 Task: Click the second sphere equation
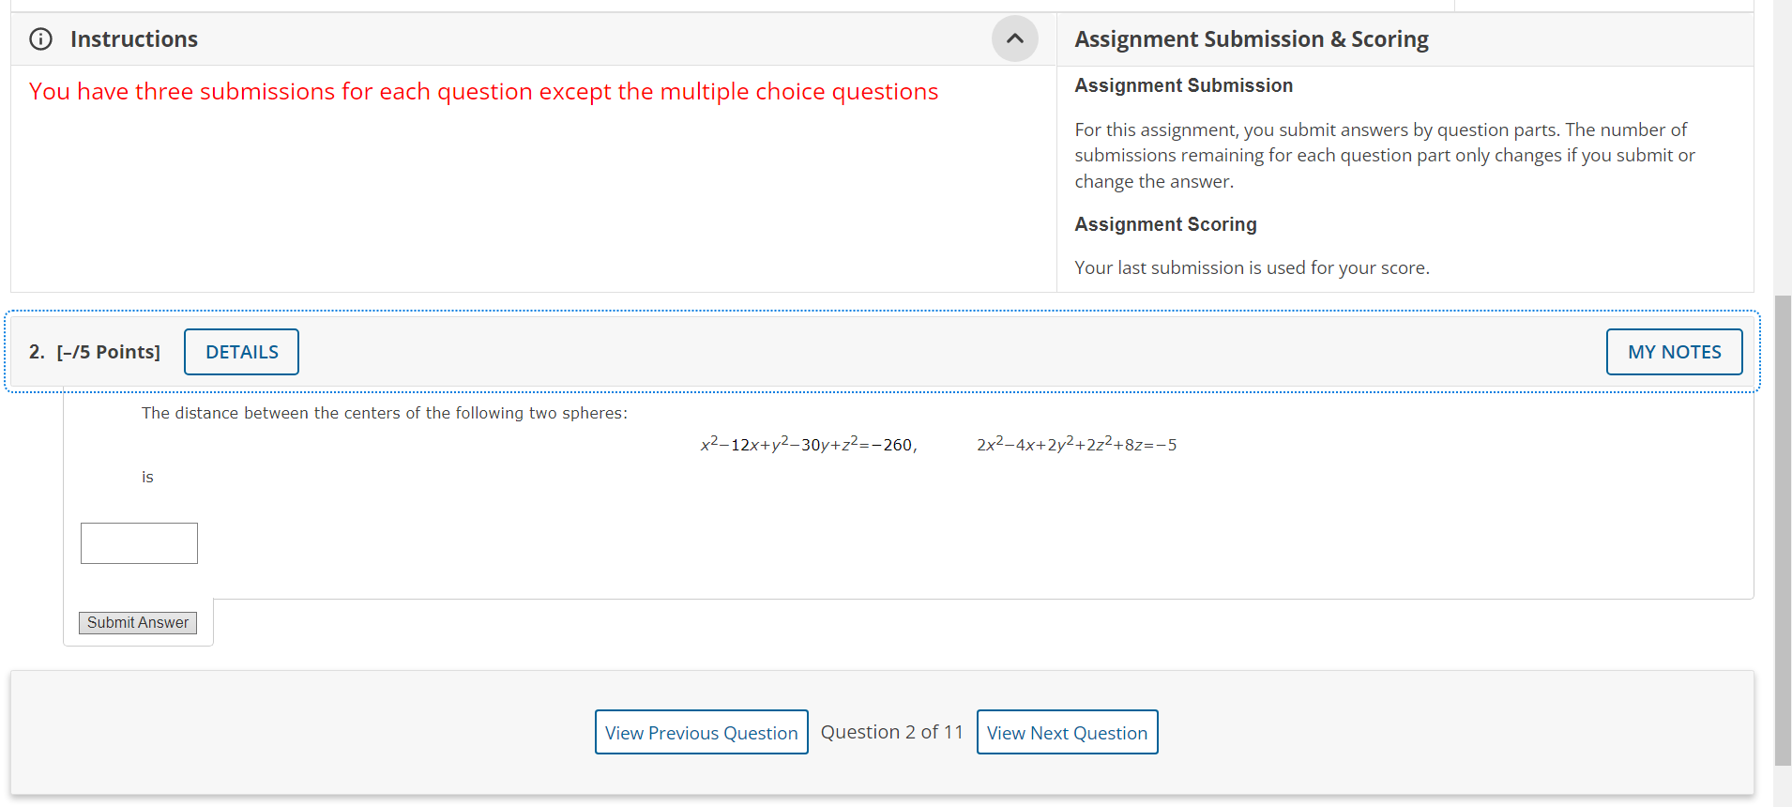pos(1076,443)
